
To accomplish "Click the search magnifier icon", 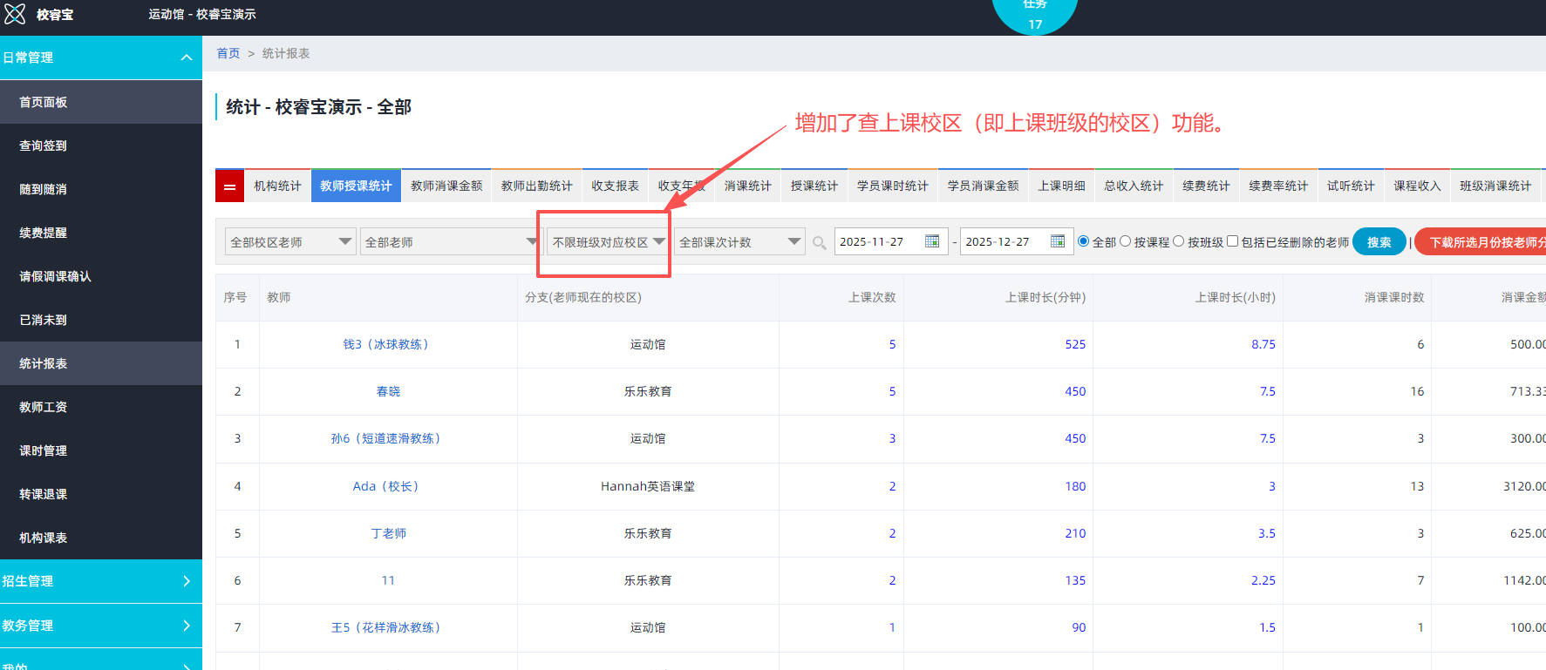I will click(x=819, y=243).
